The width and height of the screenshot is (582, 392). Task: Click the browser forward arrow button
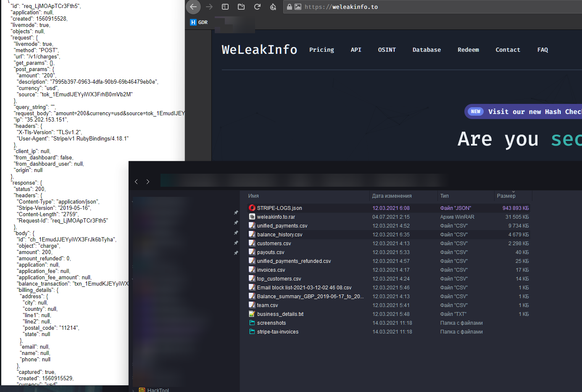click(x=209, y=7)
